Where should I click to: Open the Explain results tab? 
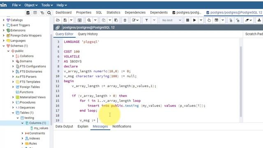[83, 126]
